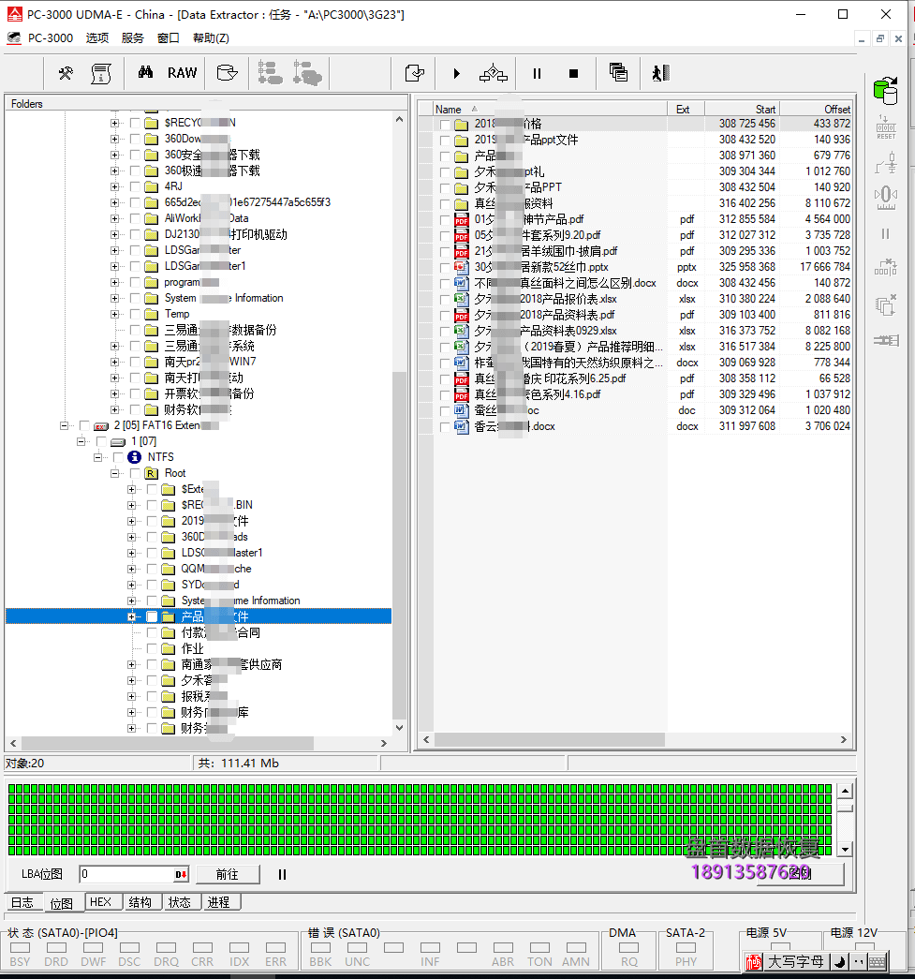Click the stacked windows toolbar icon
This screenshot has width=915, height=979.
(x=618, y=73)
